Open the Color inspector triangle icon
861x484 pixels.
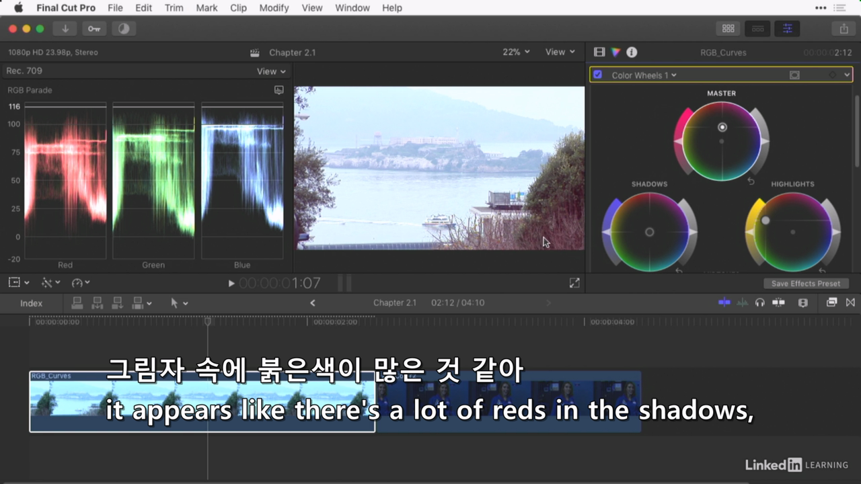(x=615, y=52)
